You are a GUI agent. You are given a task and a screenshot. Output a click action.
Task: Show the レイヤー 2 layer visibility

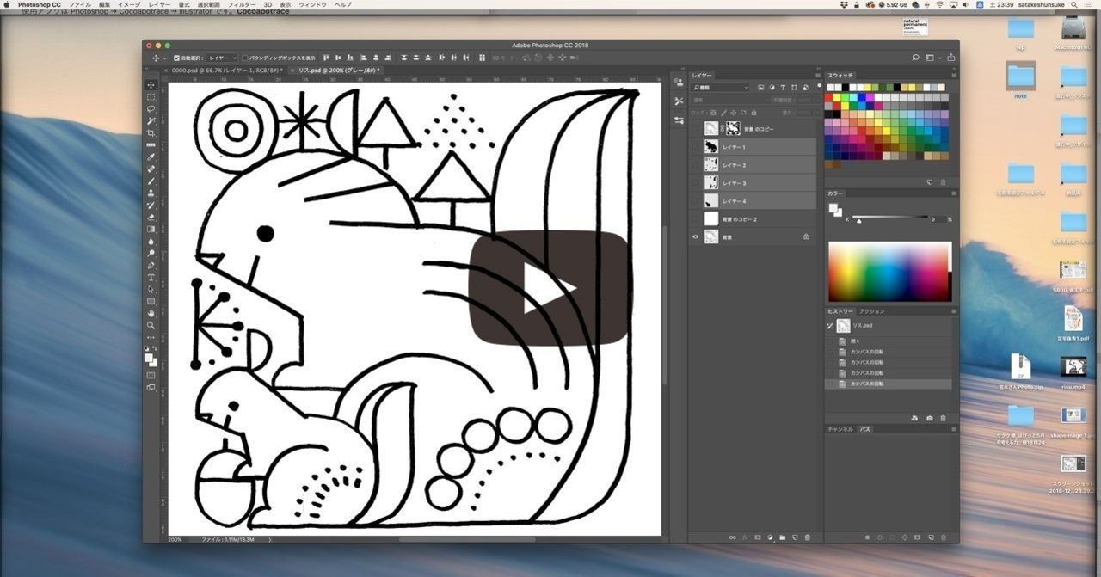(696, 165)
